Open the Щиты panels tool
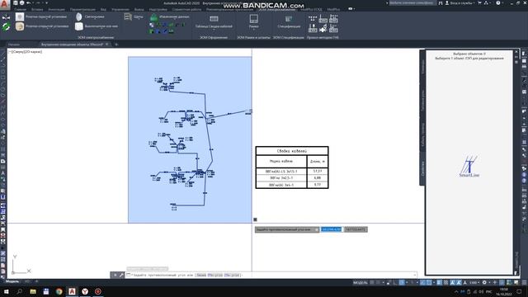 (134, 16)
